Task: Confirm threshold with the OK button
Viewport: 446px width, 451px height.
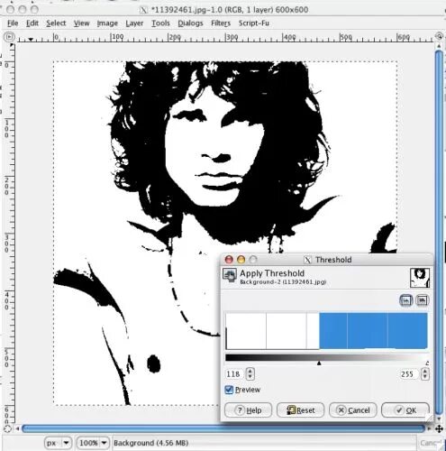Action: pyautogui.click(x=405, y=410)
